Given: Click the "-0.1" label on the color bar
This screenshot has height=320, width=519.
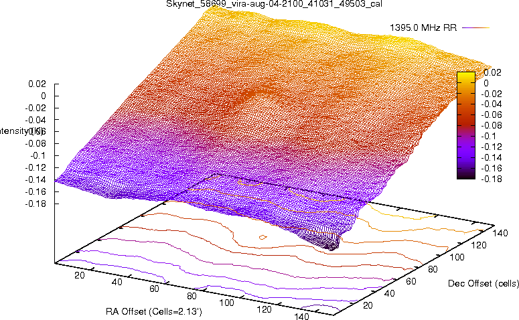Looking at the screenshot, I should [488, 136].
